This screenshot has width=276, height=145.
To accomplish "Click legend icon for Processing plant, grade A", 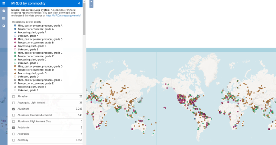I will [15, 32].
